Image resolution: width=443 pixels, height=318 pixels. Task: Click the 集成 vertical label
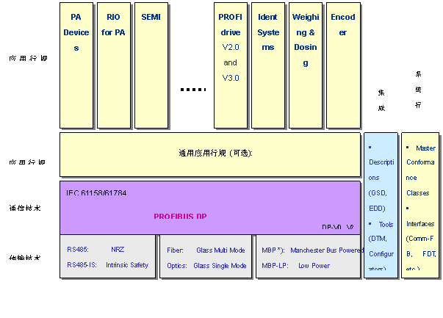pyautogui.click(x=381, y=101)
